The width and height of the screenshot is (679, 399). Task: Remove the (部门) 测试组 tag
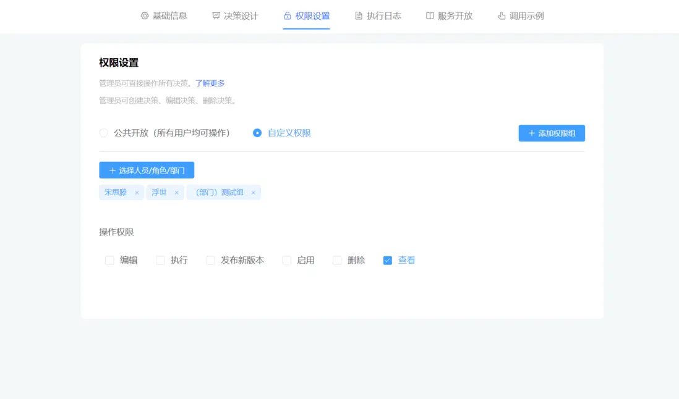253,192
